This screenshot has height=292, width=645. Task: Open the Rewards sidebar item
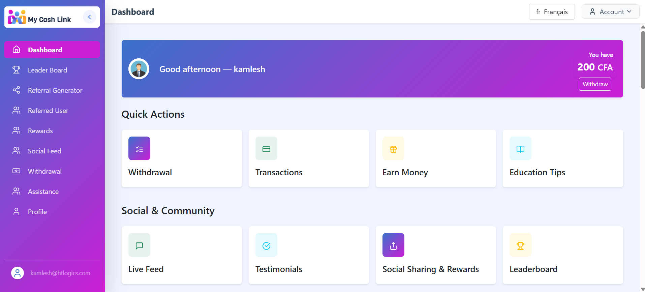[40, 131]
